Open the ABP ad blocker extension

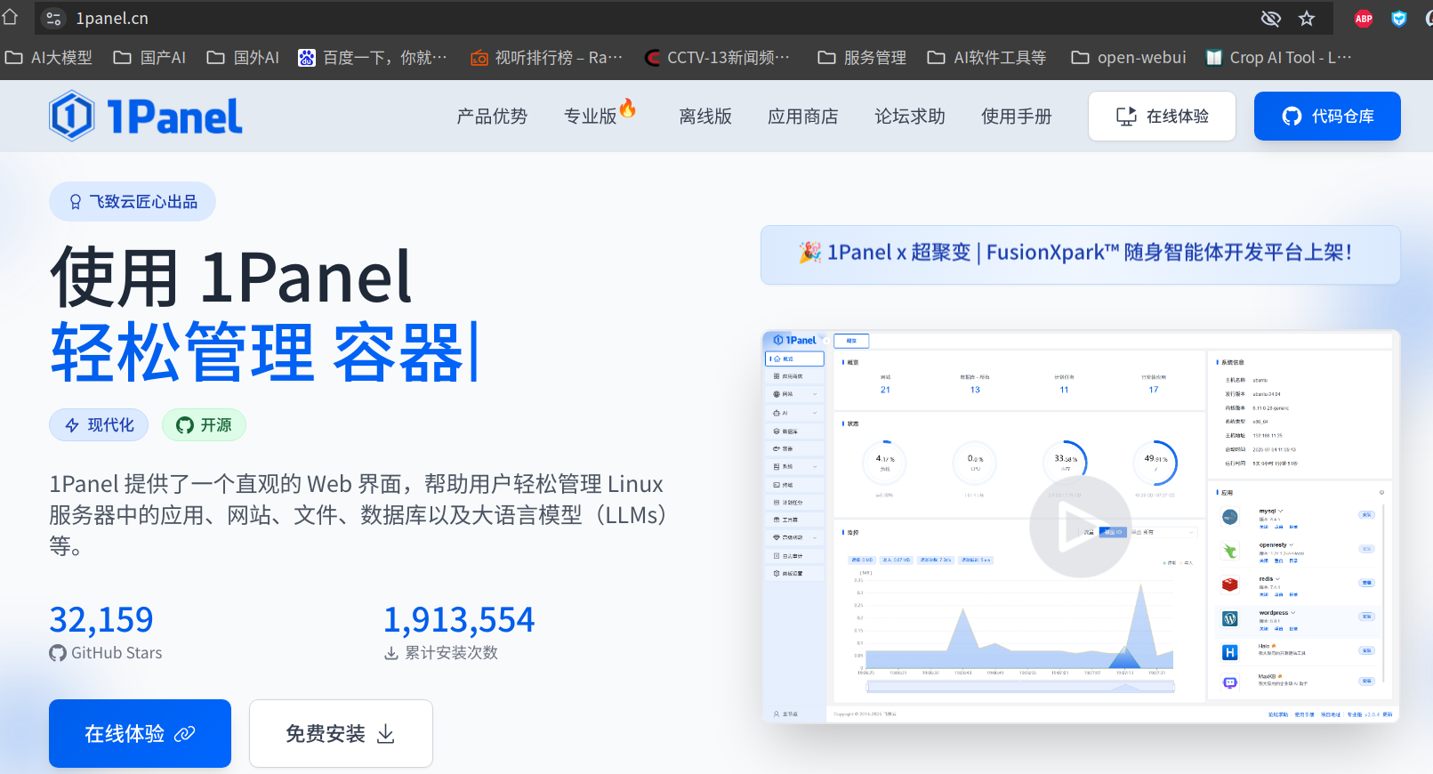1364,18
